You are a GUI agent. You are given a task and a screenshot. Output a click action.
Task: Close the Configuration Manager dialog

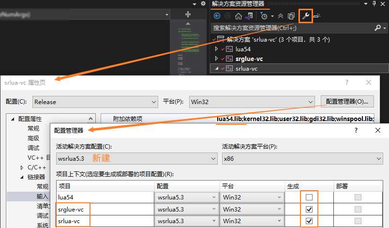[377, 130]
